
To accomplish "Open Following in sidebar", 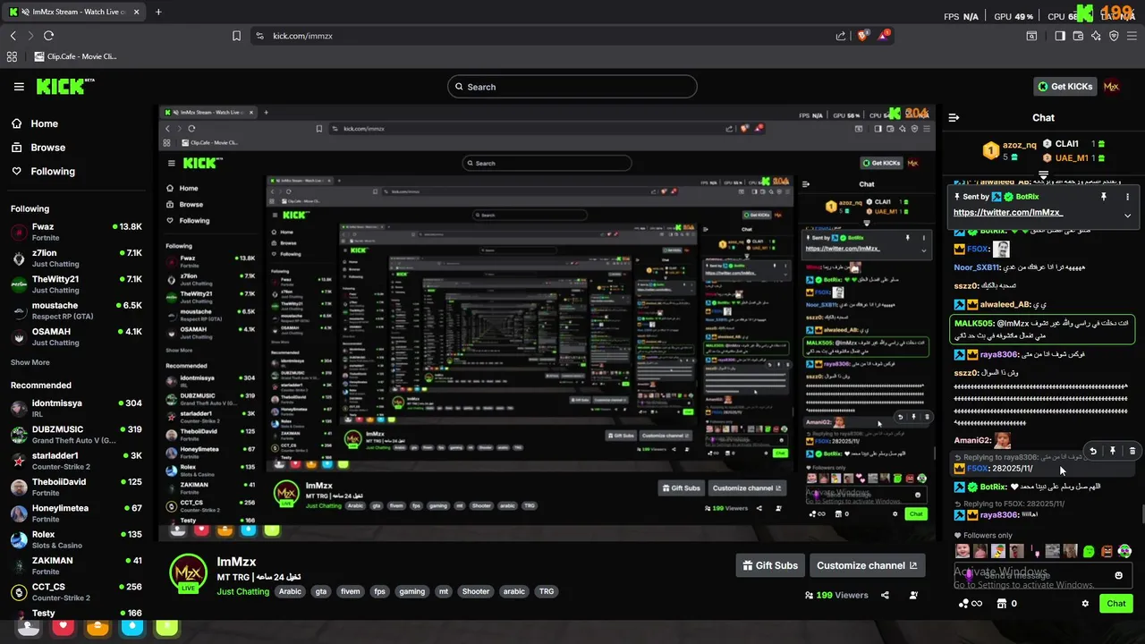I will coord(53,171).
